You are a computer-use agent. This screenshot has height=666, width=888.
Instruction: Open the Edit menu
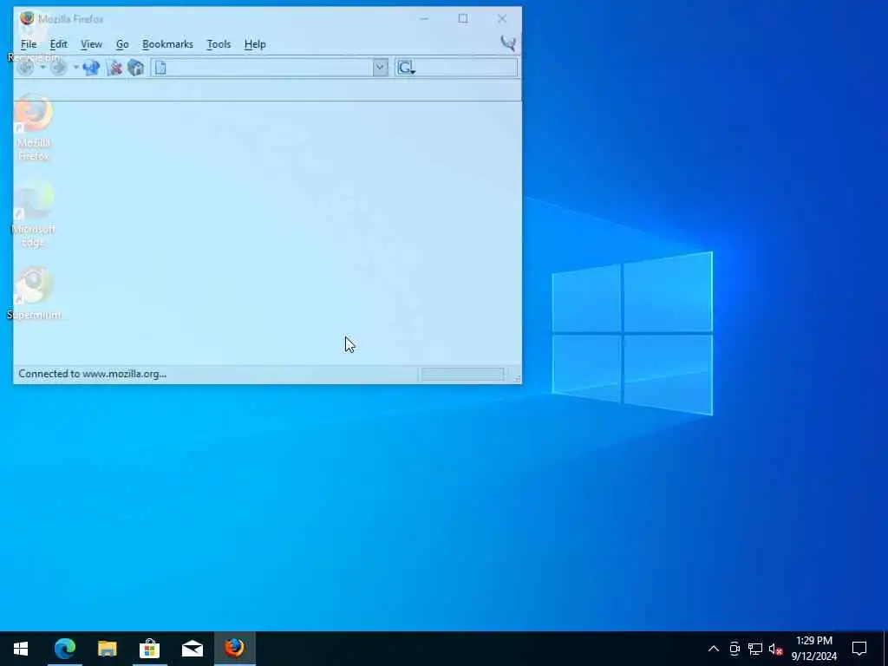pyautogui.click(x=58, y=44)
